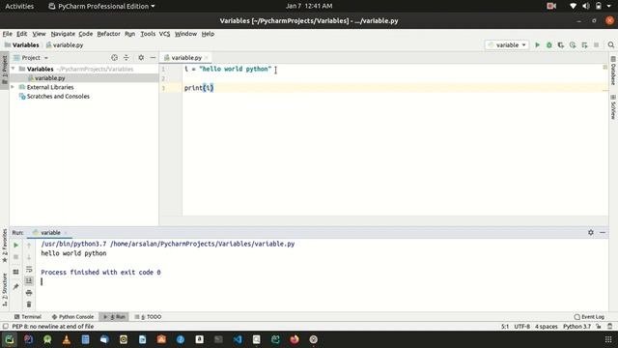Open Ubuntu Activities overview
This screenshot has width=618, height=348.
click(x=19, y=6)
